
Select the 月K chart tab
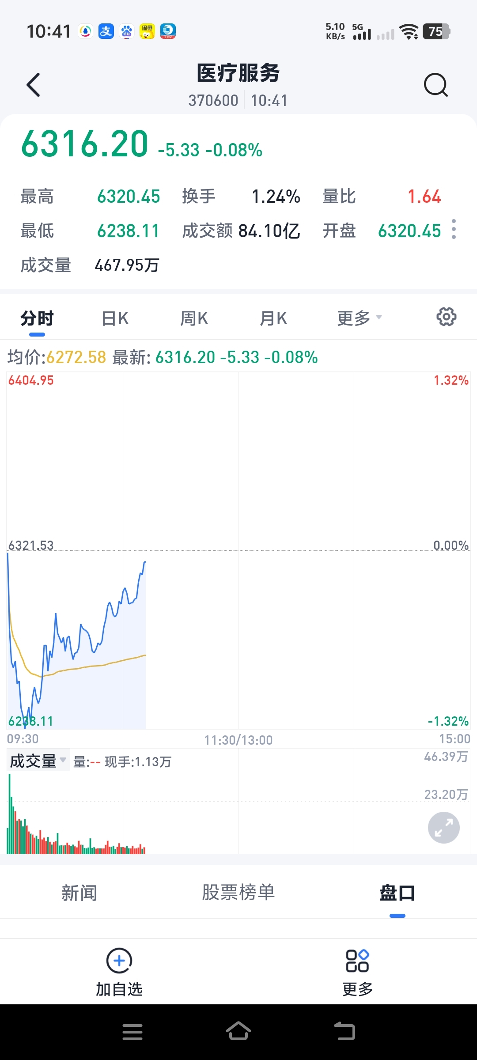pyautogui.click(x=273, y=318)
